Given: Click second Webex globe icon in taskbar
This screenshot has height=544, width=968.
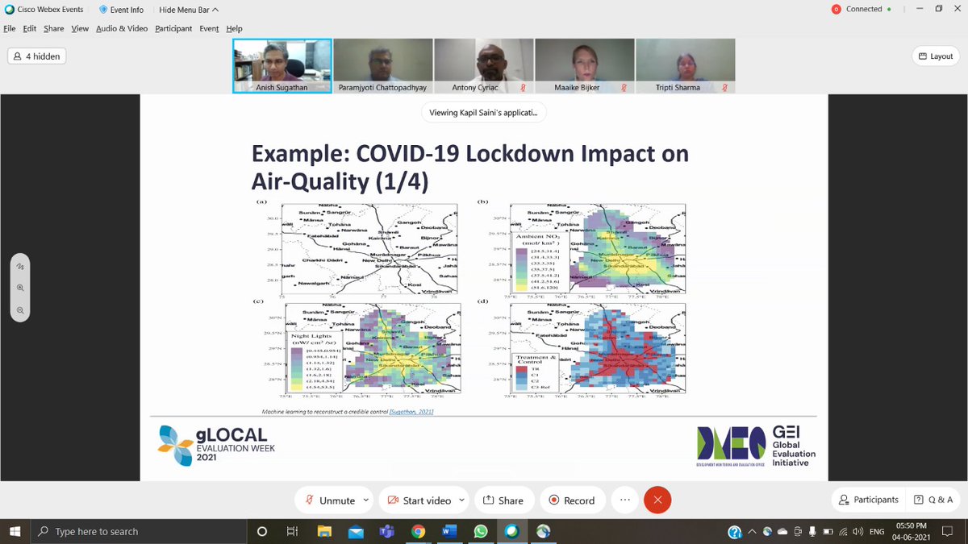Looking at the screenshot, I should [x=543, y=531].
